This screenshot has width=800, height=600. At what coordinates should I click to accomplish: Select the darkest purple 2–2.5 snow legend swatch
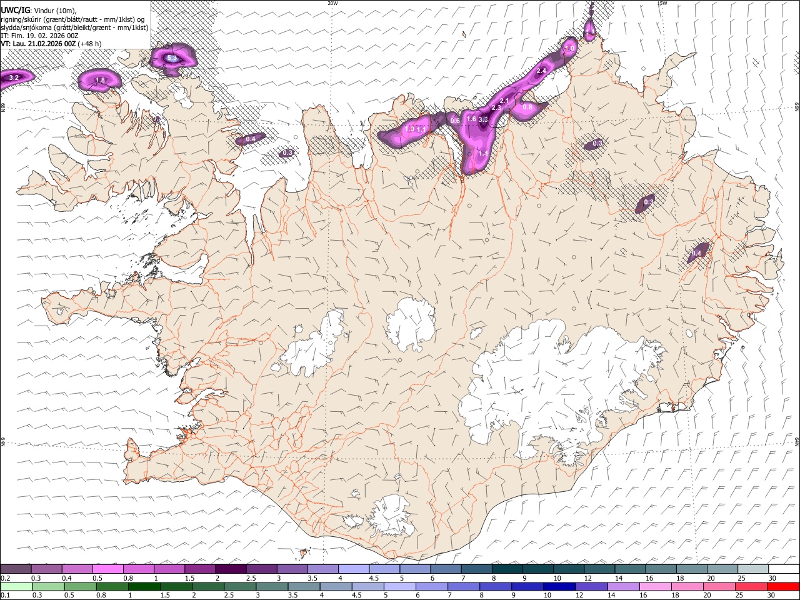point(231,569)
